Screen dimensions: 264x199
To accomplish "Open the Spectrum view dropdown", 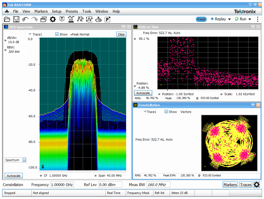I will [15, 160].
